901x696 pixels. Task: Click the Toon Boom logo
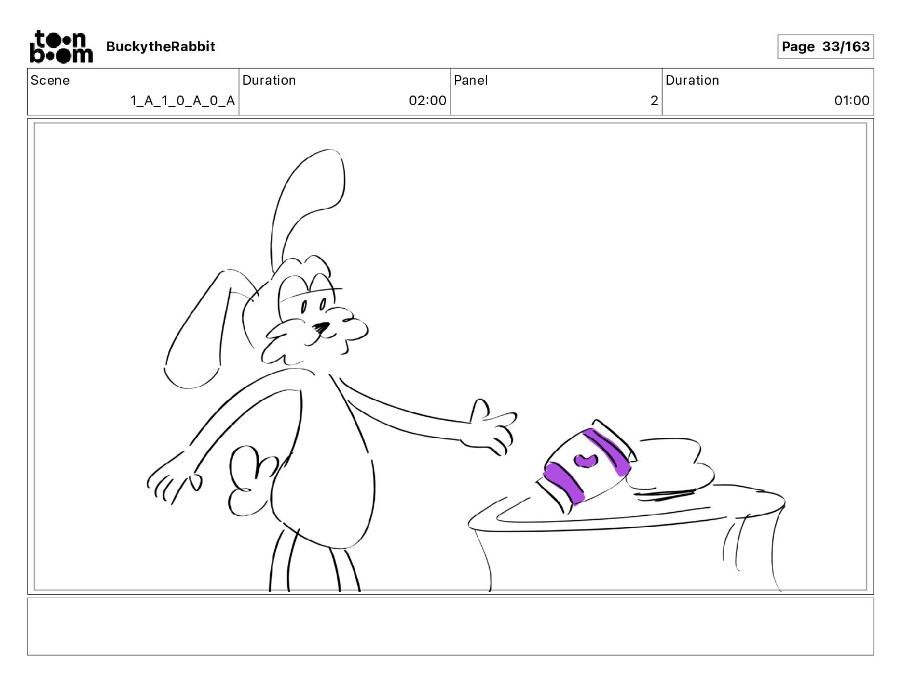click(61, 47)
